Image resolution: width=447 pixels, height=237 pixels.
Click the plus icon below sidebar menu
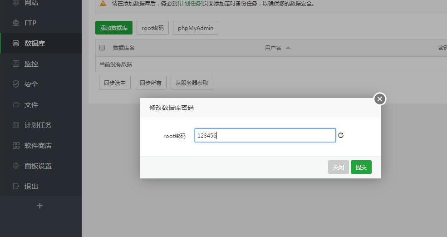(39, 206)
